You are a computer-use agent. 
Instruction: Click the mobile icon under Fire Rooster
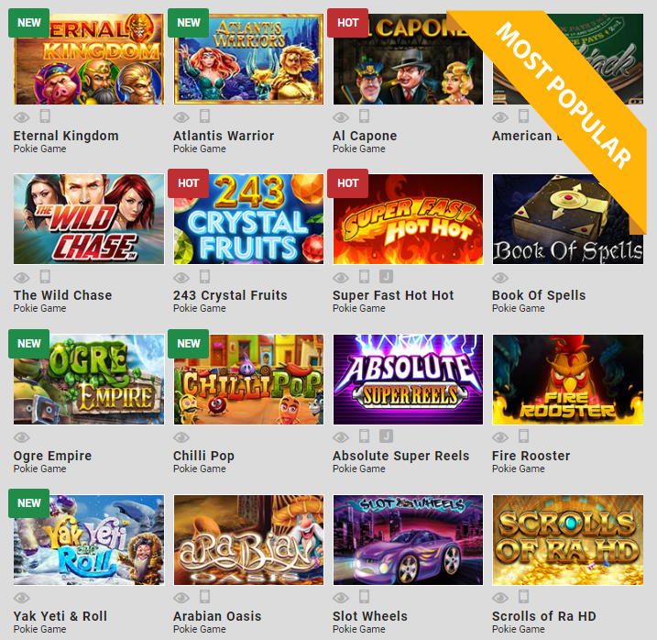point(523,436)
